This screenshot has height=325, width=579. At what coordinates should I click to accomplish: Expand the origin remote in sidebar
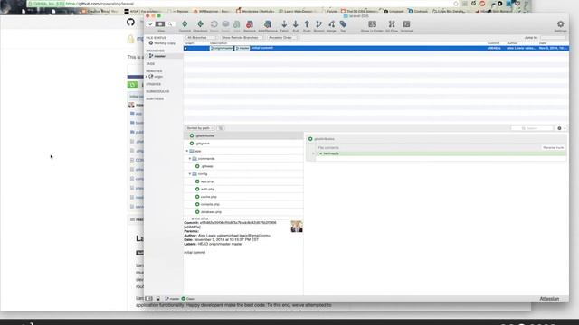(x=147, y=77)
